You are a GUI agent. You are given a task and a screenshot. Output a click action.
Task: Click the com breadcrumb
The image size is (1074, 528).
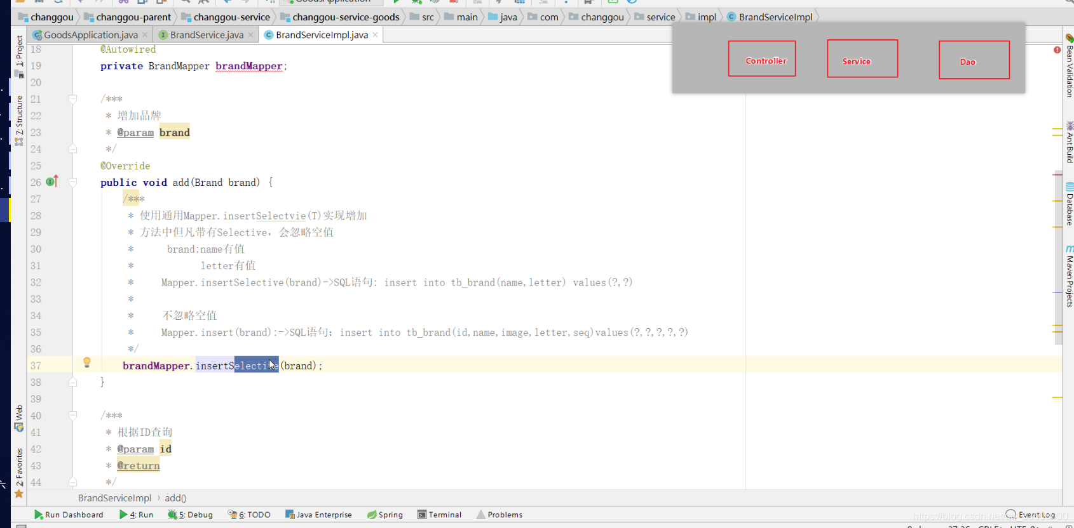543,17
